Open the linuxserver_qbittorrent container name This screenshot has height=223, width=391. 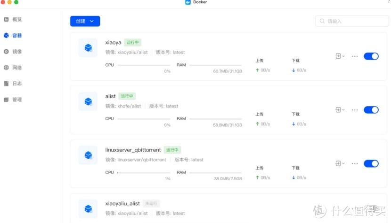pyautogui.click(x=133, y=150)
